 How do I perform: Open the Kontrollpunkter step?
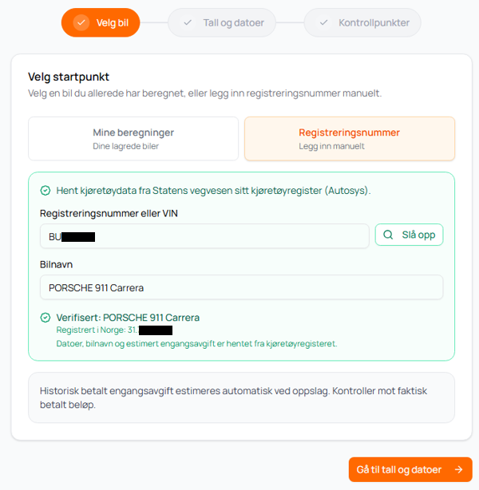coord(362,22)
